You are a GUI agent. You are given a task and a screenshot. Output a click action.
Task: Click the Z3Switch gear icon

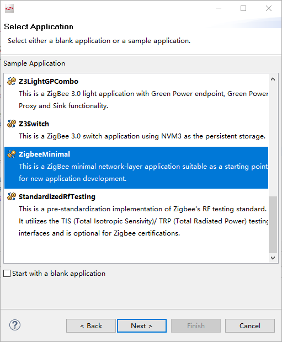coord(12,124)
